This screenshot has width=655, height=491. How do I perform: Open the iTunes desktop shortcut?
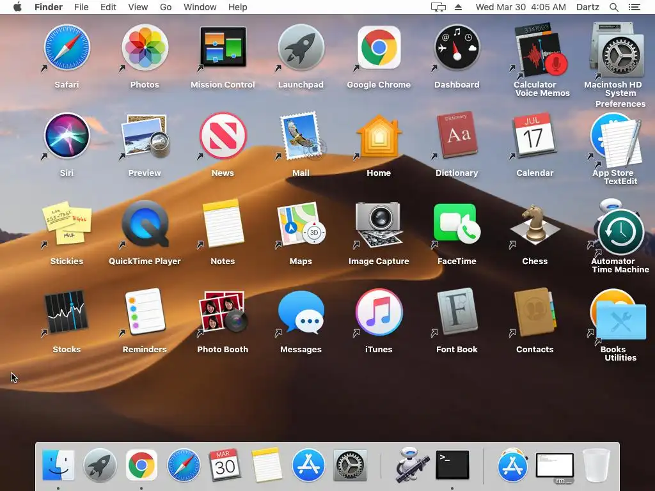(x=379, y=312)
